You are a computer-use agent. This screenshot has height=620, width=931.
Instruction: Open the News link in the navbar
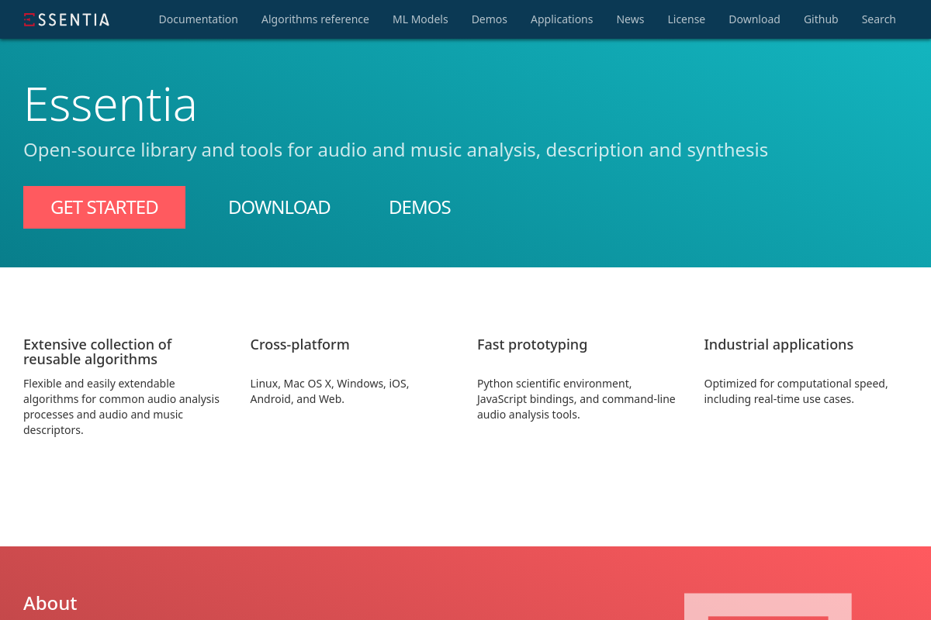click(x=630, y=19)
